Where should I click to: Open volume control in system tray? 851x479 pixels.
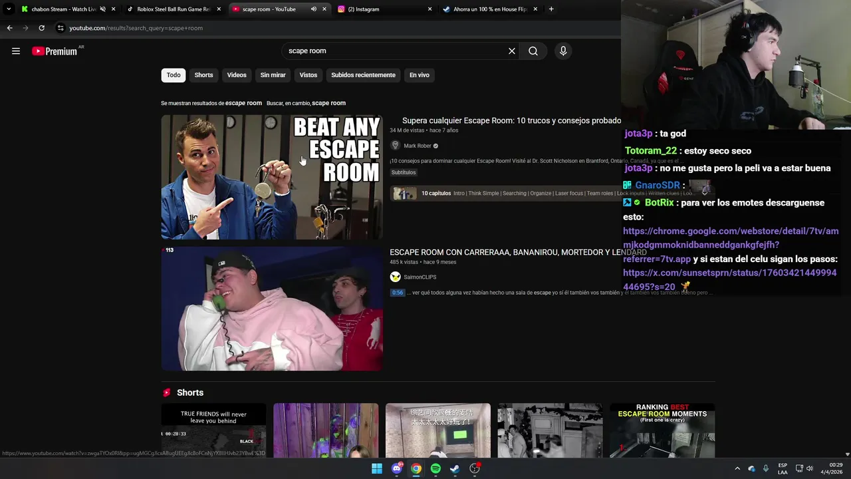pos(810,468)
